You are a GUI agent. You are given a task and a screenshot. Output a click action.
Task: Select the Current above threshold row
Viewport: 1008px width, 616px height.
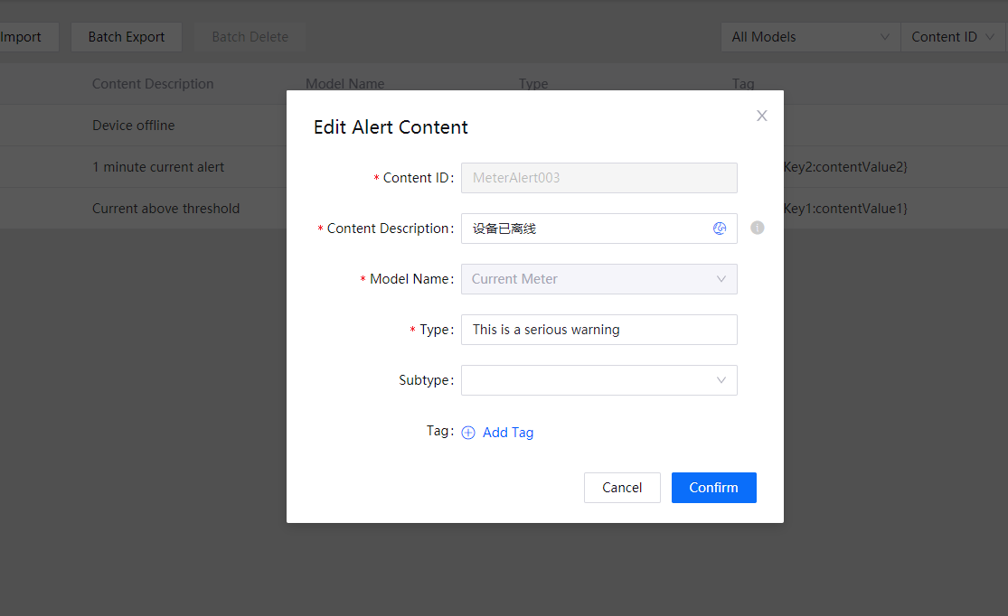pyautogui.click(x=165, y=209)
